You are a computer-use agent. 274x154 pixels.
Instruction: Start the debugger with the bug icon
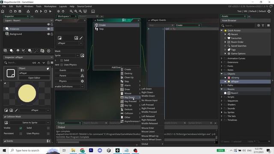(36, 12)
